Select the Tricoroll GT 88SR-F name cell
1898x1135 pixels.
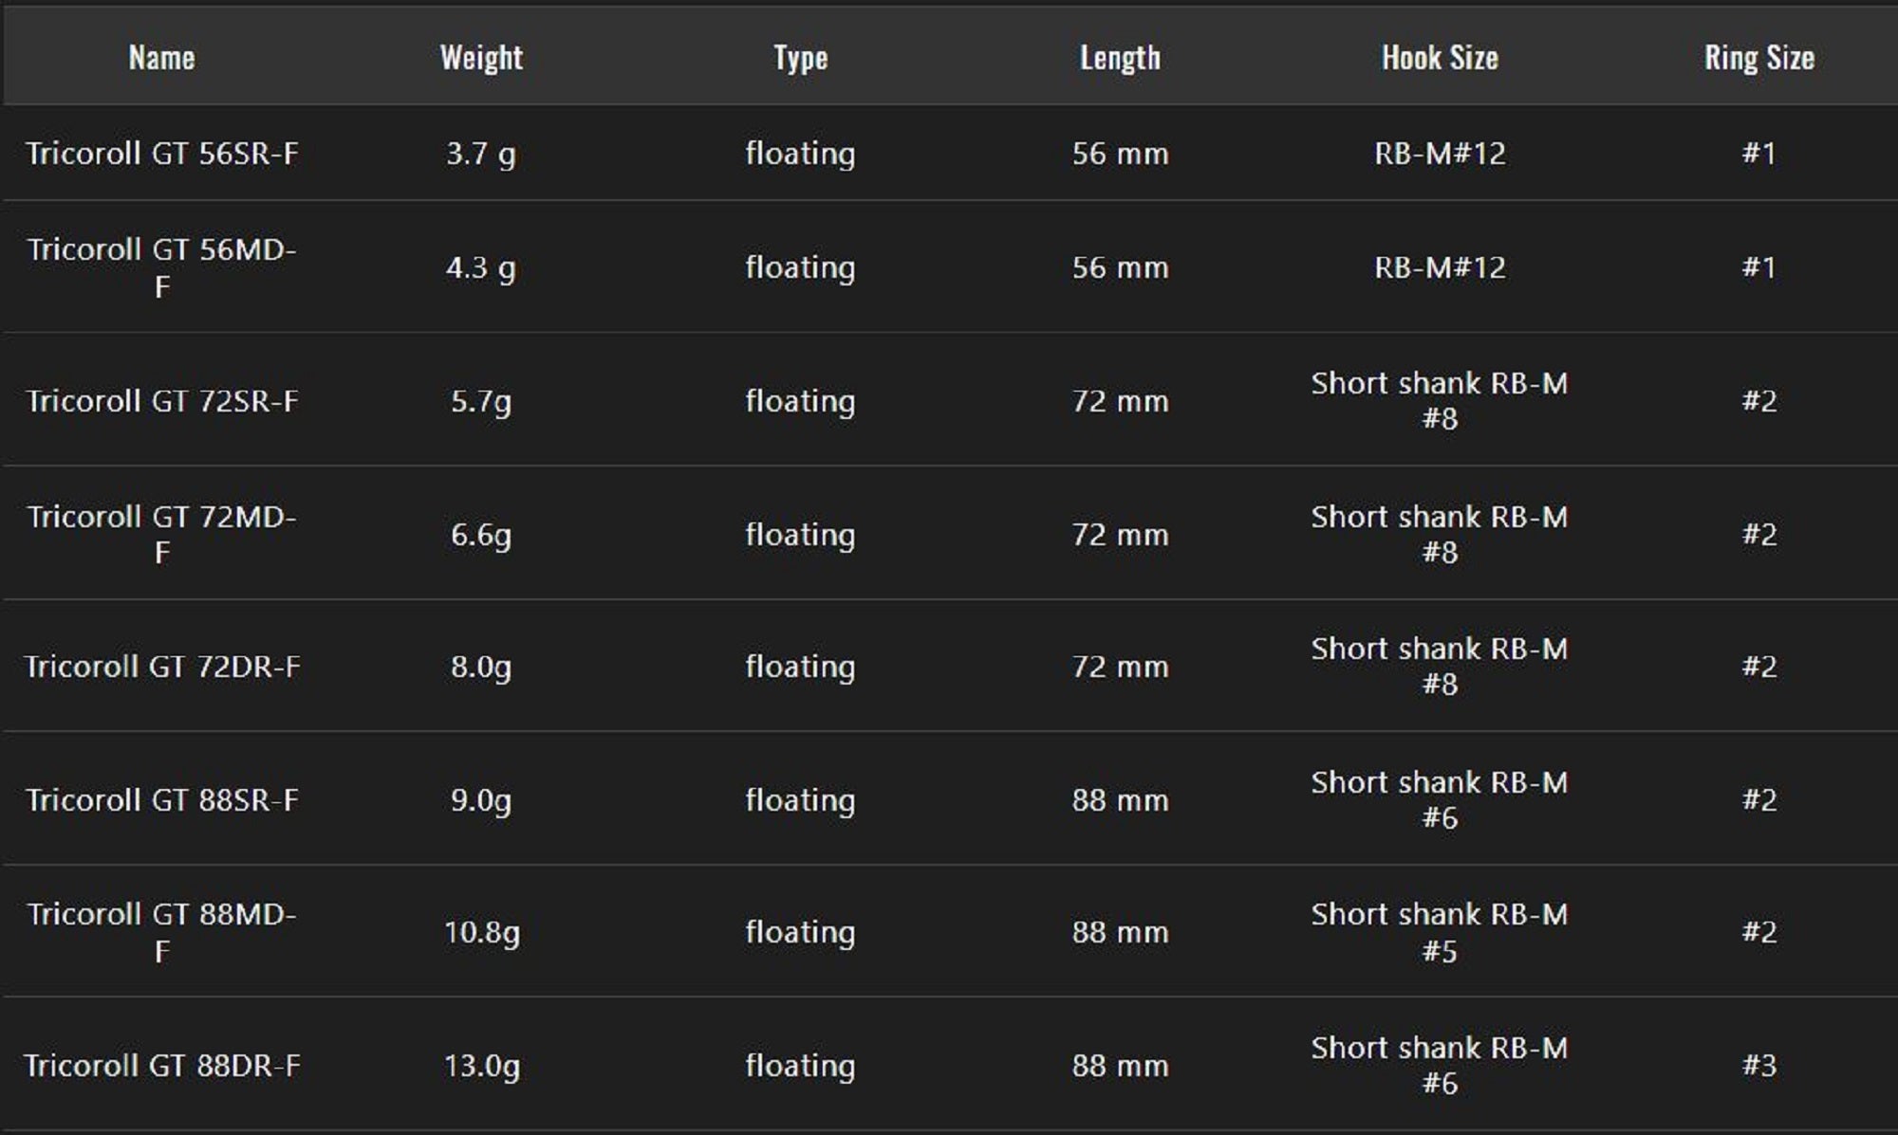point(161,800)
